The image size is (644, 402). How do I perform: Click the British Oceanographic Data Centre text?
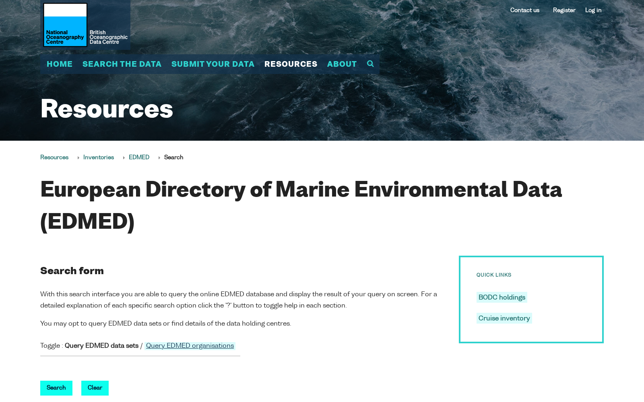(x=109, y=37)
